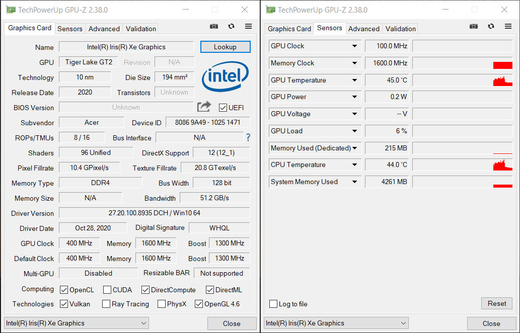Toggle the CUDA checkbox
Screen dimensions: 520x333
click(107, 290)
